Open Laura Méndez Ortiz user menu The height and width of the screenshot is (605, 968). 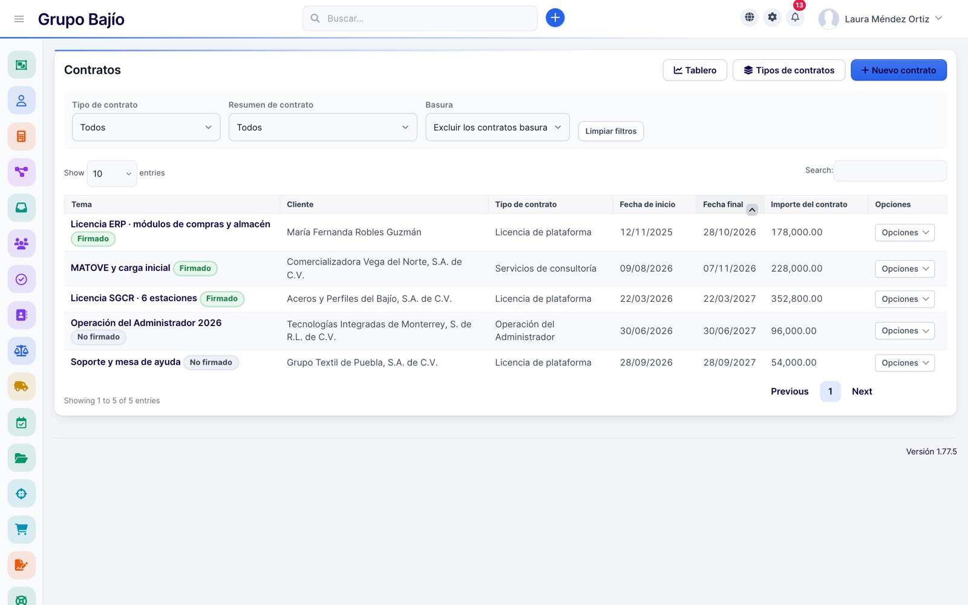click(x=881, y=19)
